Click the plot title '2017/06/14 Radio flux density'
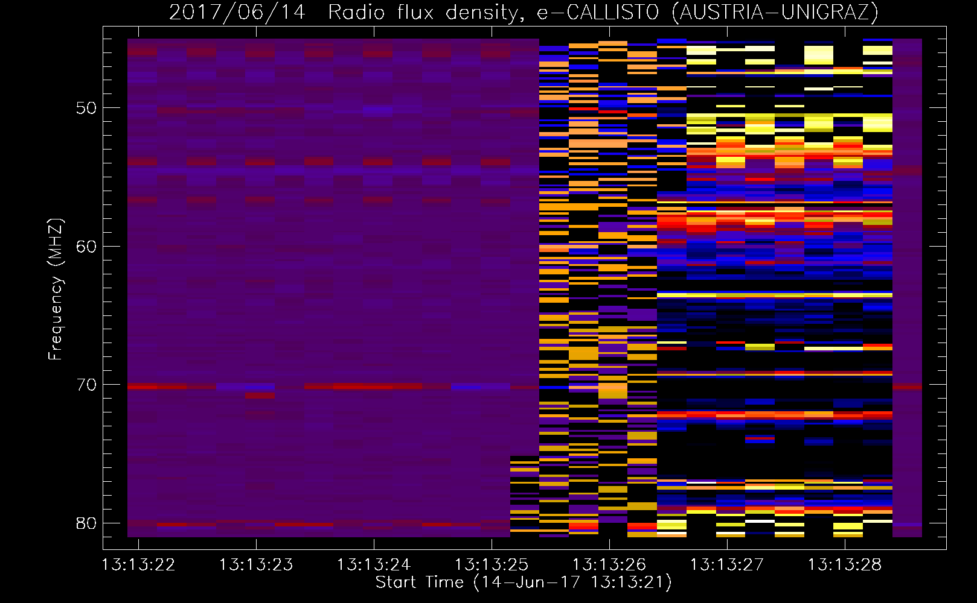 click(x=524, y=12)
